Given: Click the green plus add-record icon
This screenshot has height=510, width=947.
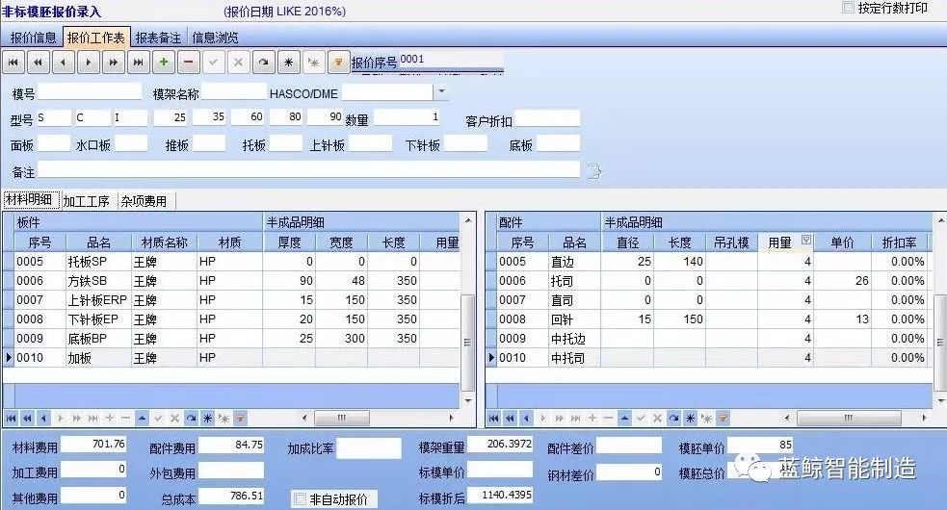Looking at the screenshot, I should click(x=164, y=63).
